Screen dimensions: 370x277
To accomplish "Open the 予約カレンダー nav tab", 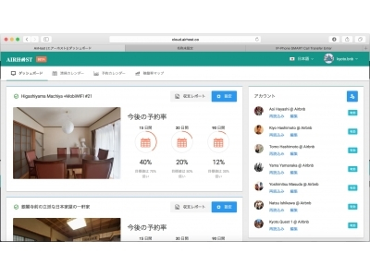I will [x=109, y=74].
